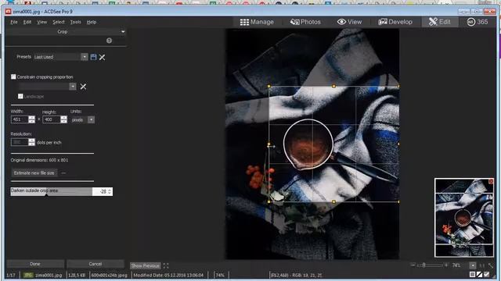The height and width of the screenshot is (281, 501).
Task: Adjust the darken value spinner arrows
Action: (x=110, y=191)
